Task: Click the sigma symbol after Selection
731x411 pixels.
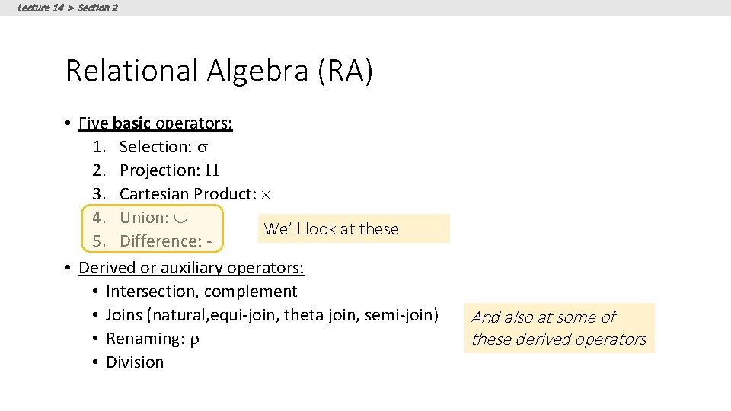Action: point(202,147)
